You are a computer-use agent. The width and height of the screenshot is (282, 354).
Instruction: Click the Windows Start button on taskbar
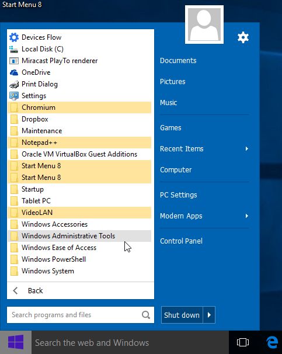coord(16,342)
